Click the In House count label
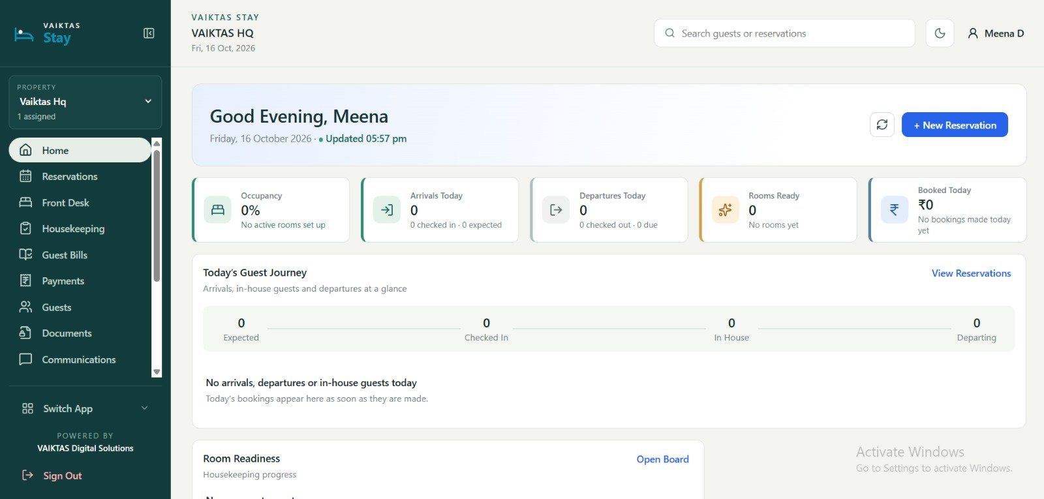This screenshot has height=499, width=1044. (731, 337)
